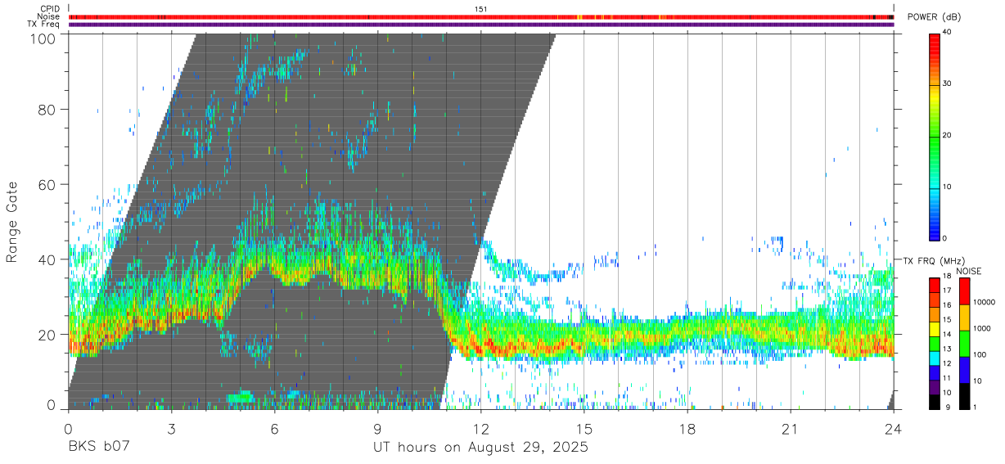The width and height of the screenshot is (1005, 464).
Task: Click the CPID value 151
Action: (x=481, y=9)
